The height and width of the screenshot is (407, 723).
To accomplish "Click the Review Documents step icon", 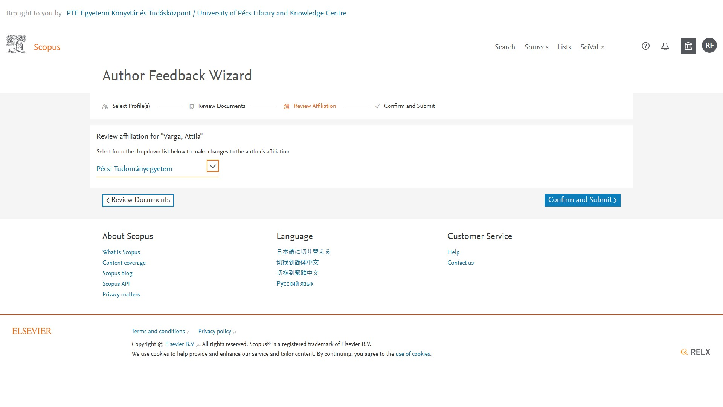I will [191, 107].
